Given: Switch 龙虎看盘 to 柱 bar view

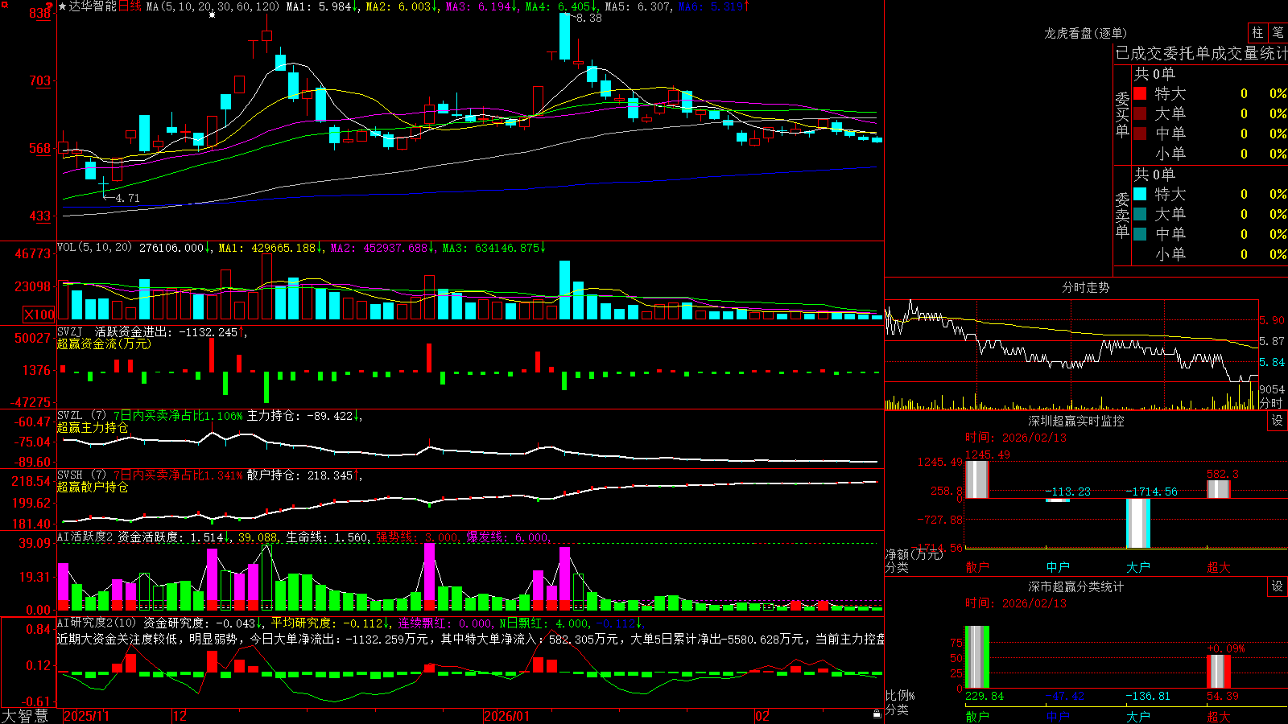Looking at the screenshot, I should click(1257, 32).
